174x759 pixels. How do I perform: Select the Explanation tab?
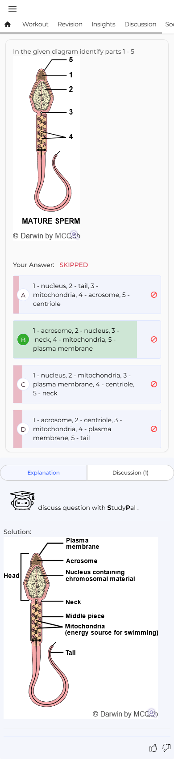(44, 473)
